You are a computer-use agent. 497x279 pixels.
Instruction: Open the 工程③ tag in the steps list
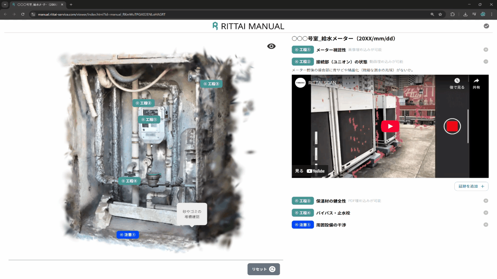click(302, 201)
